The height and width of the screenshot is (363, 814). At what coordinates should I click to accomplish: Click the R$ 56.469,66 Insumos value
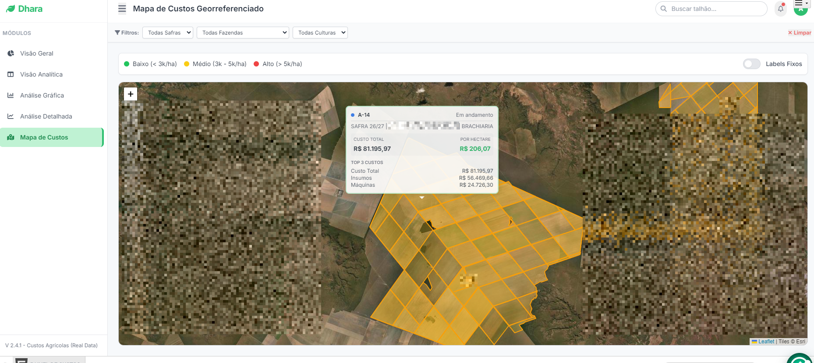point(476,178)
